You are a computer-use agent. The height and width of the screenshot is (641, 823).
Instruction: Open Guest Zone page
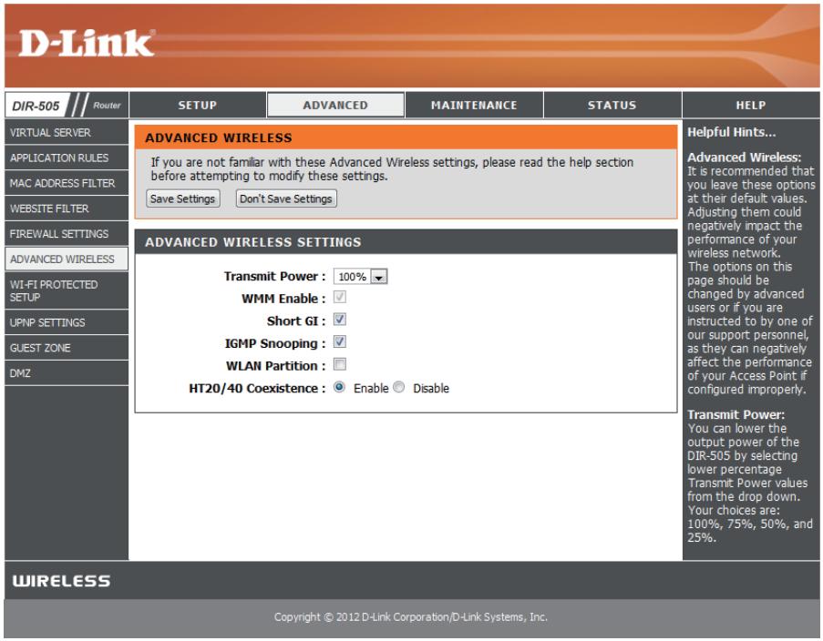[67, 348]
